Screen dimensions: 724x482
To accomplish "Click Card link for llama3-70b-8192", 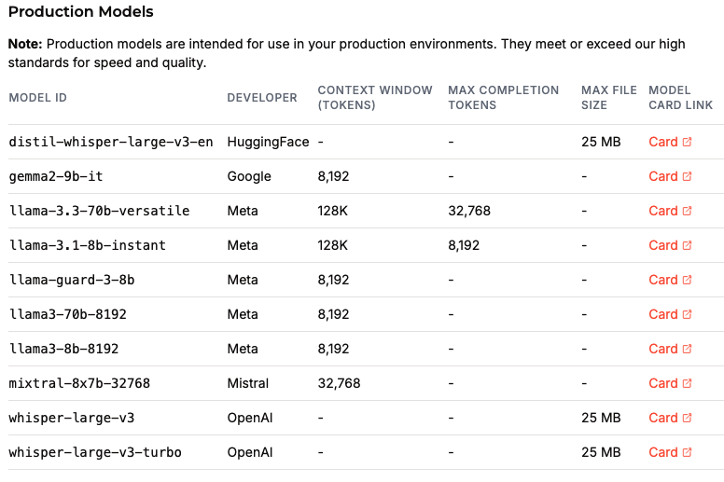I will click(663, 314).
